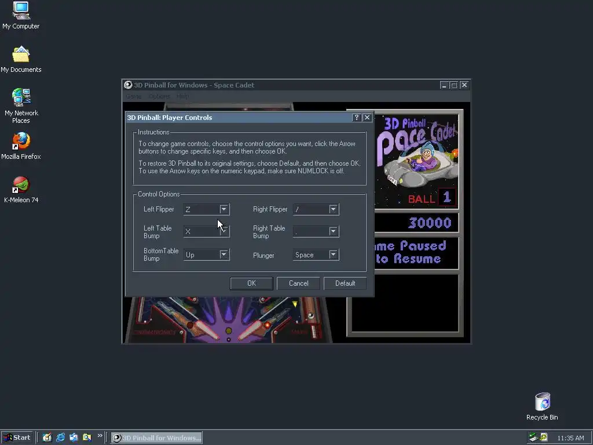The image size is (593, 445).
Task: Launch the first Quick Launch notepad-style icon
Action: (x=47, y=437)
